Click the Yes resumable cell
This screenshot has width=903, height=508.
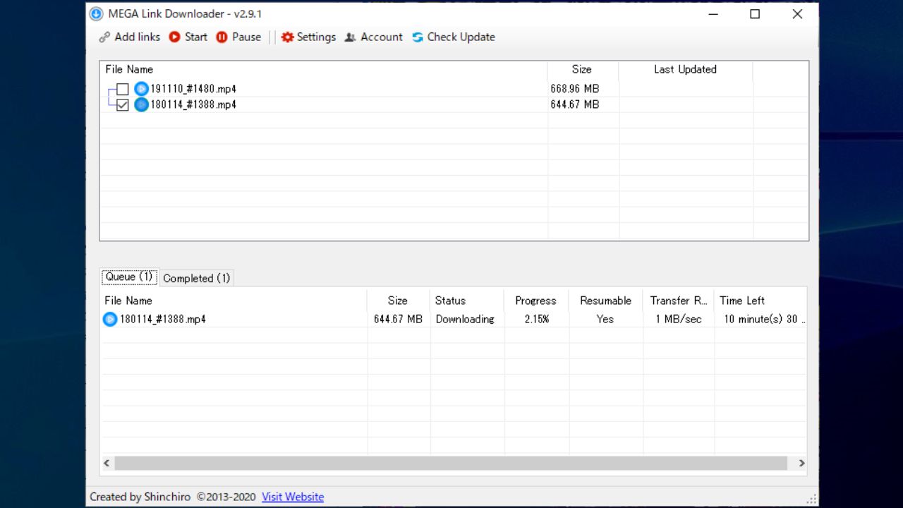605,319
